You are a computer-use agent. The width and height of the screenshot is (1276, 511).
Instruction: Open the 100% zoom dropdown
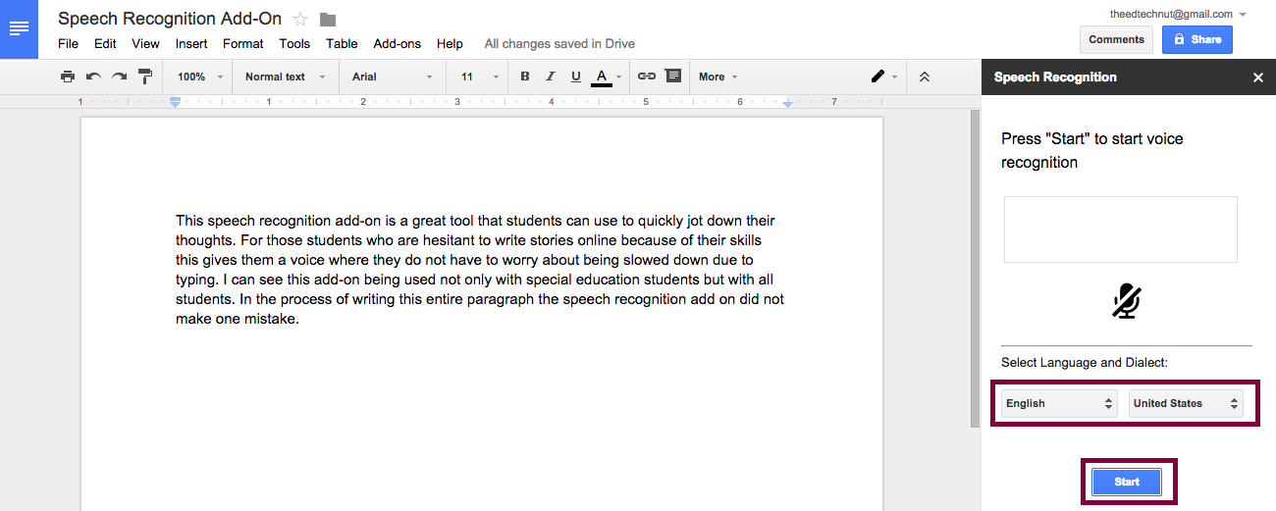pyautogui.click(x=200, y=77)
